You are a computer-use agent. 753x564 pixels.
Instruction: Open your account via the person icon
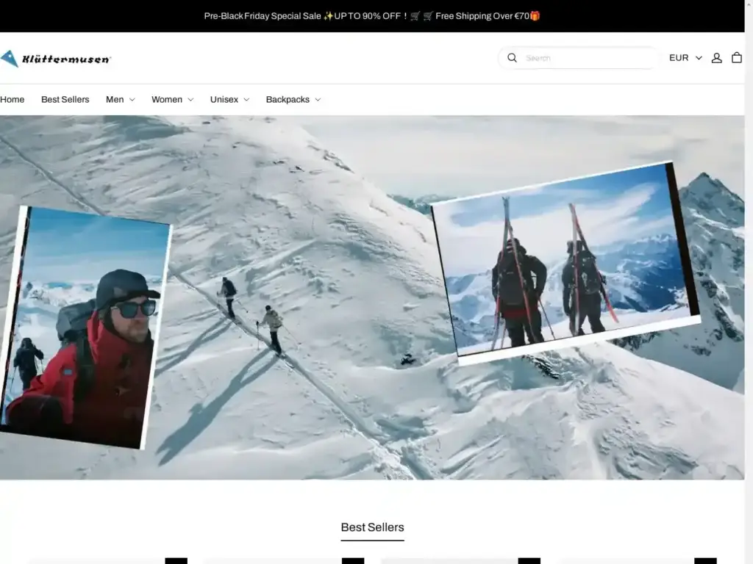[x=717, y=57]
